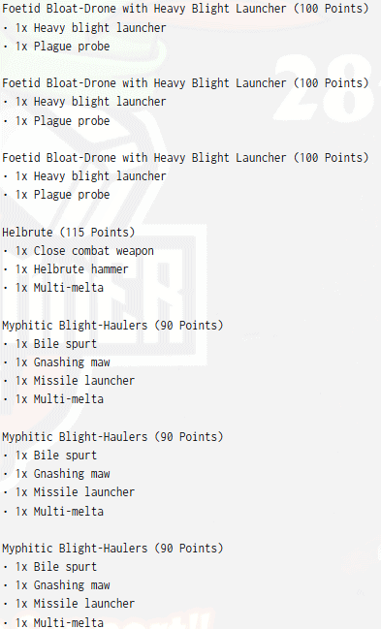This screenshot has height=629, width=381.
Task: Select Plague probe under first Bloat-Drone
Action: click(x=56, y=47)
